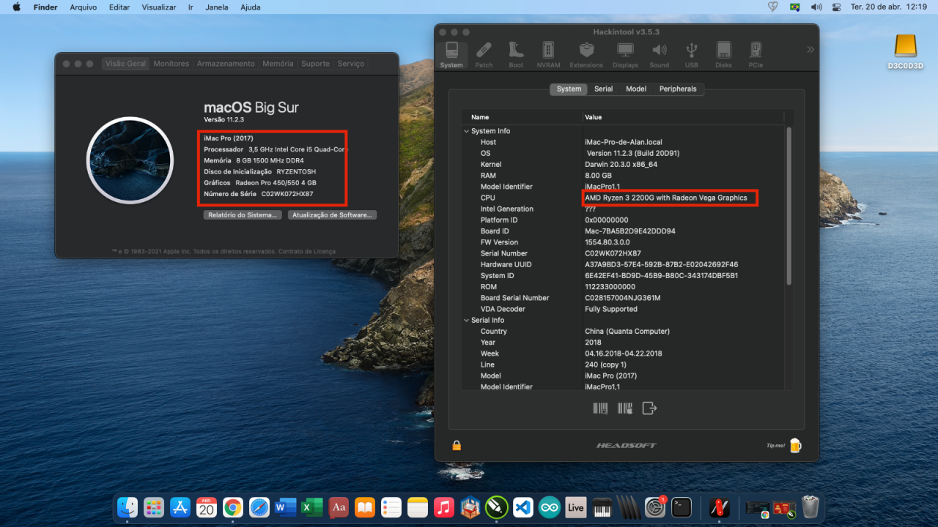Image resolution: width=938 pixels, height=527 pixels.
Task: Open Finder from the dock
Action: pos(128,507)
